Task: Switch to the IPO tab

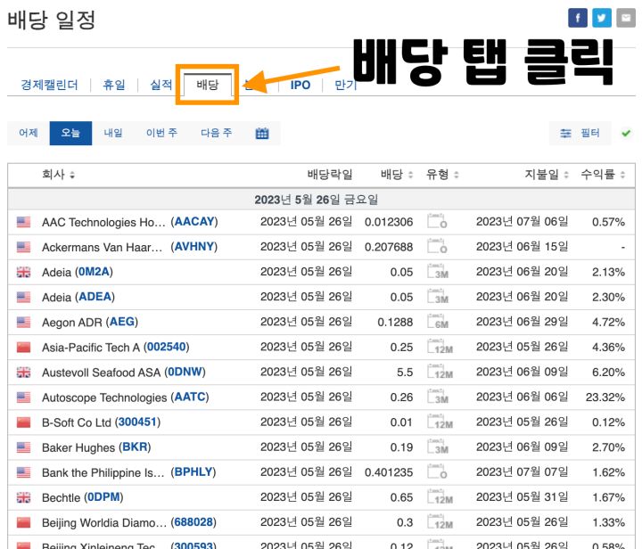Action: point(300,85)
